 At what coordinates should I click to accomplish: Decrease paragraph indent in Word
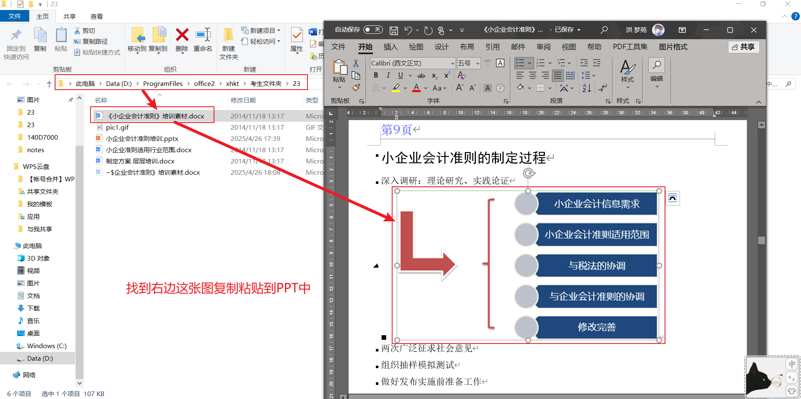point(584,63)
